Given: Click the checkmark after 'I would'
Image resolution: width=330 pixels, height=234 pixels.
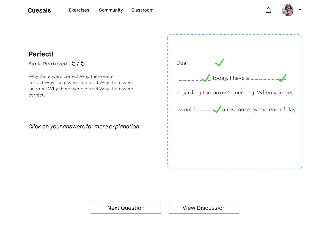Looking at the screenshot, I should pyautogui.click(x=217, y=109).
